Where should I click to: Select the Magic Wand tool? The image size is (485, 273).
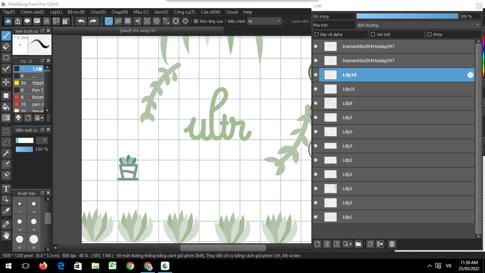6,153
